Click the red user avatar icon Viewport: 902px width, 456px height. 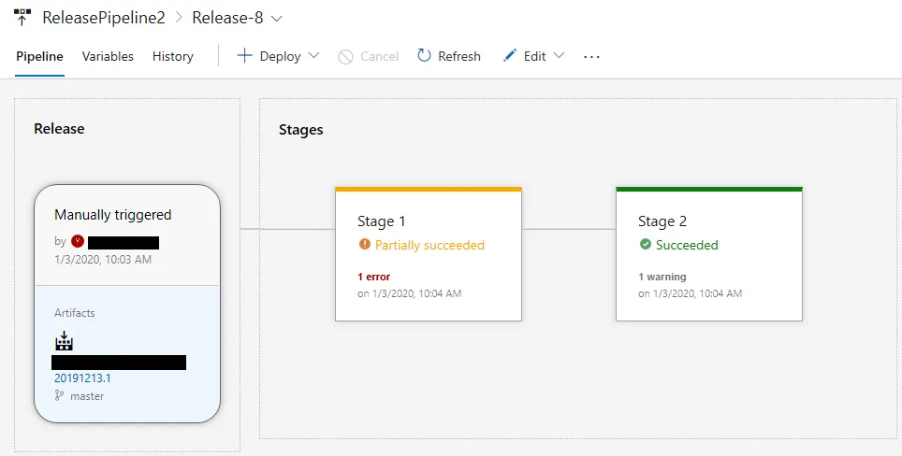[x=78, y=241]
